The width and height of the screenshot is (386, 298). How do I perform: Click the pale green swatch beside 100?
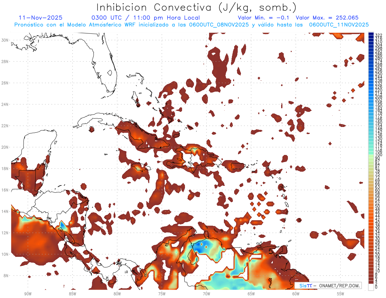point(371,156)
